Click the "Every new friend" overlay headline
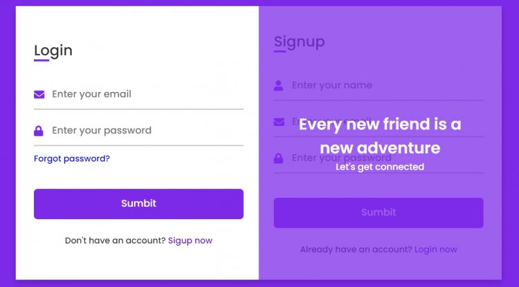The image size is (519, 287). [x=380, y=136]
